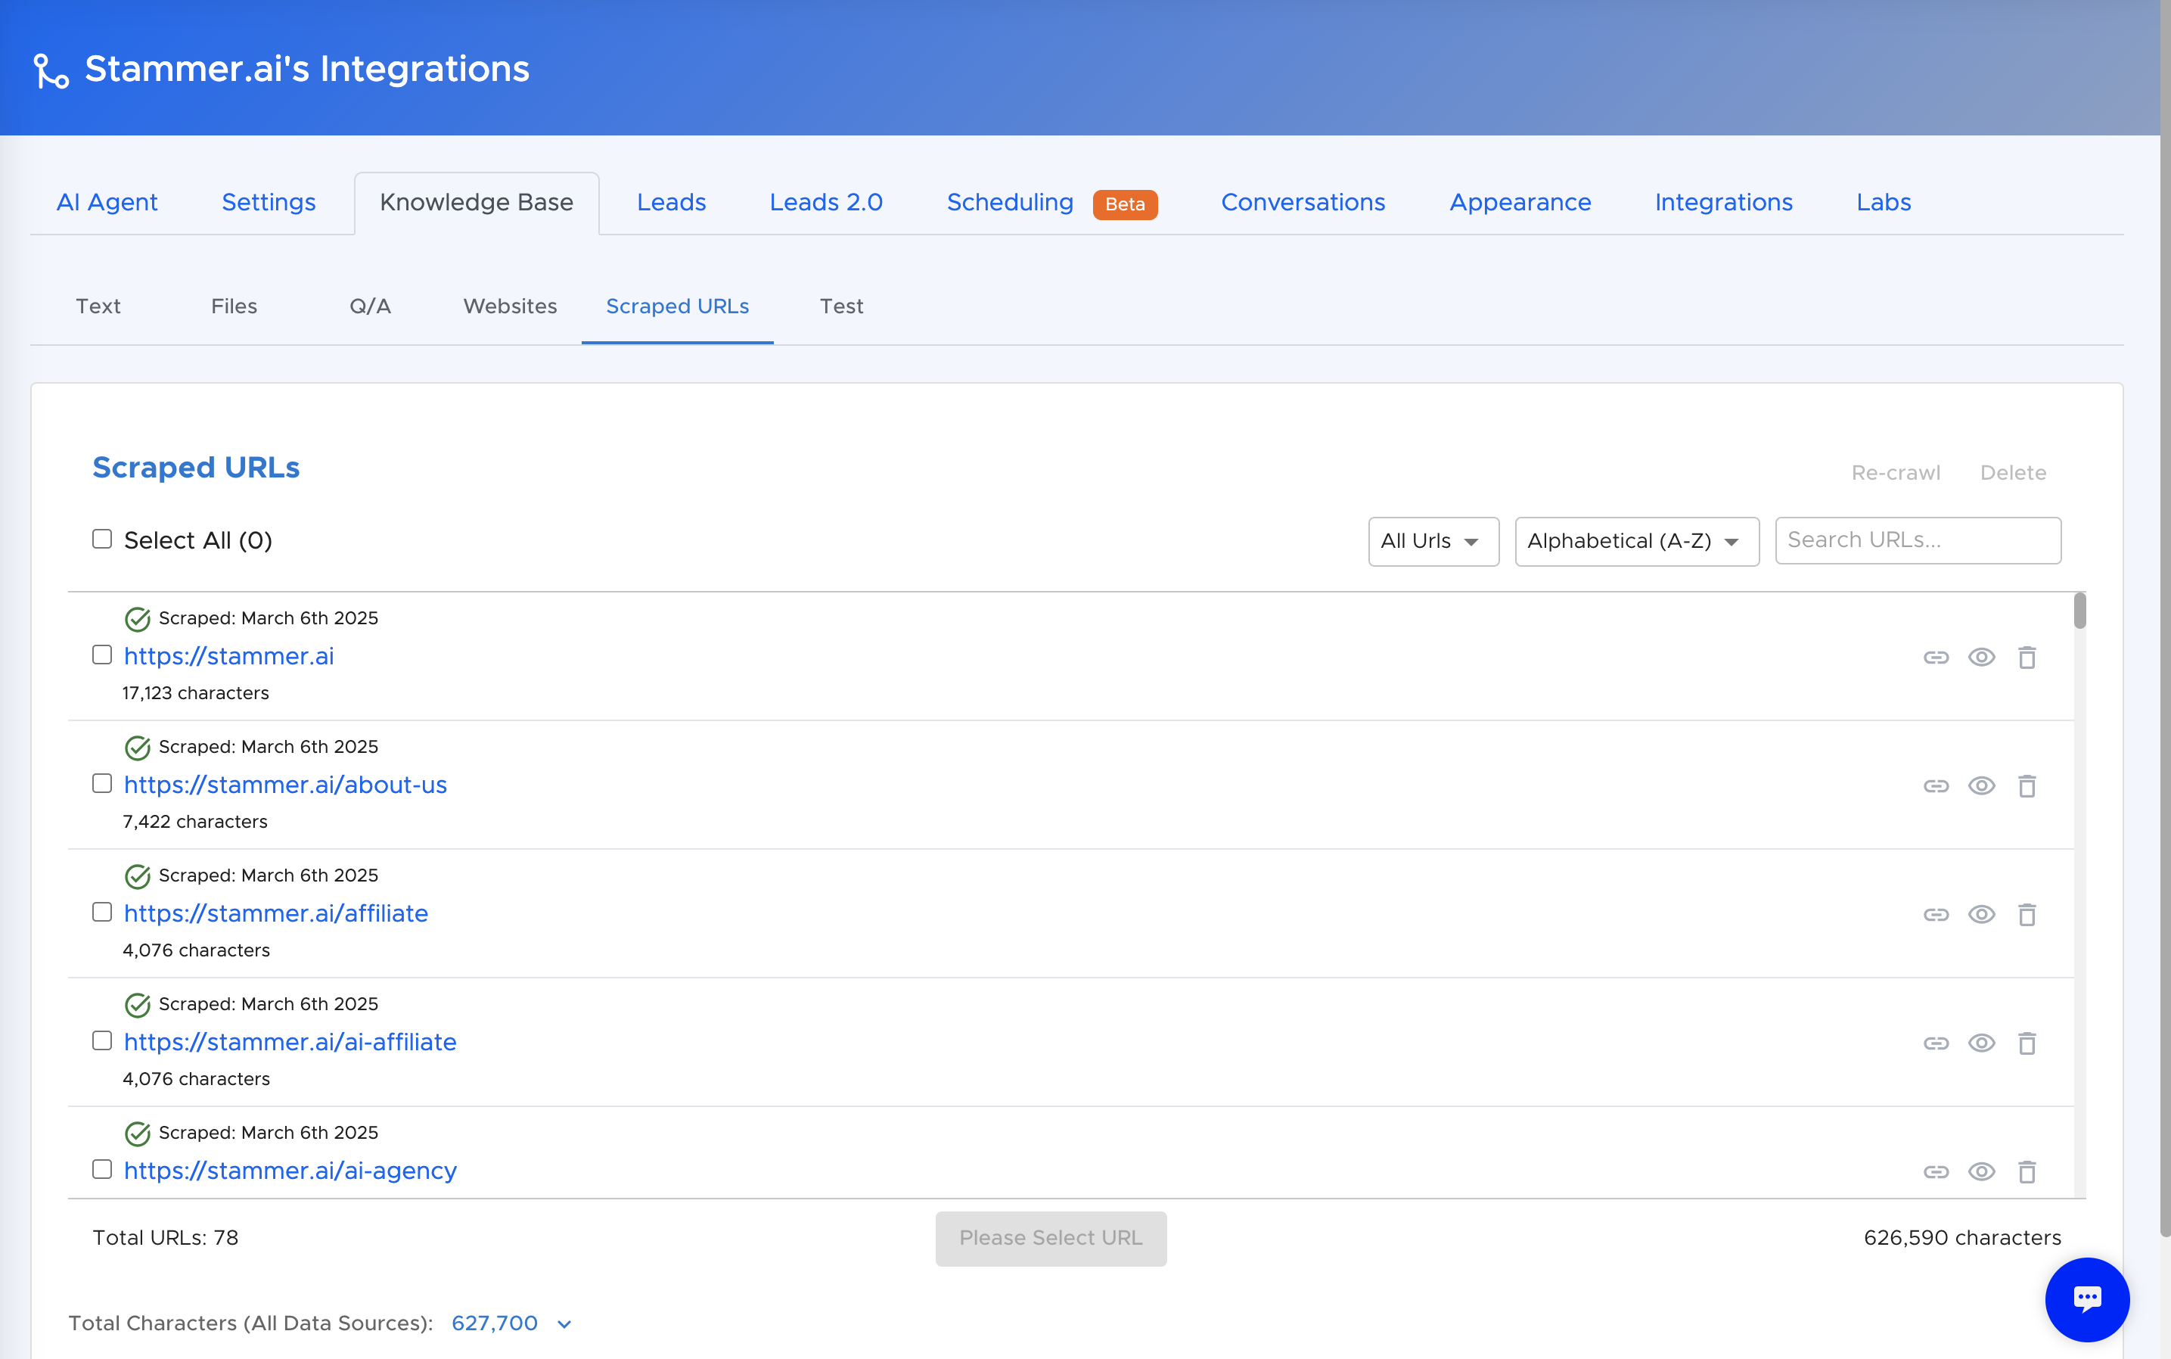Expand the Total Characters breakdown chevron
Viewport: 2171px width, 1359px height.
pos(564,1324)
